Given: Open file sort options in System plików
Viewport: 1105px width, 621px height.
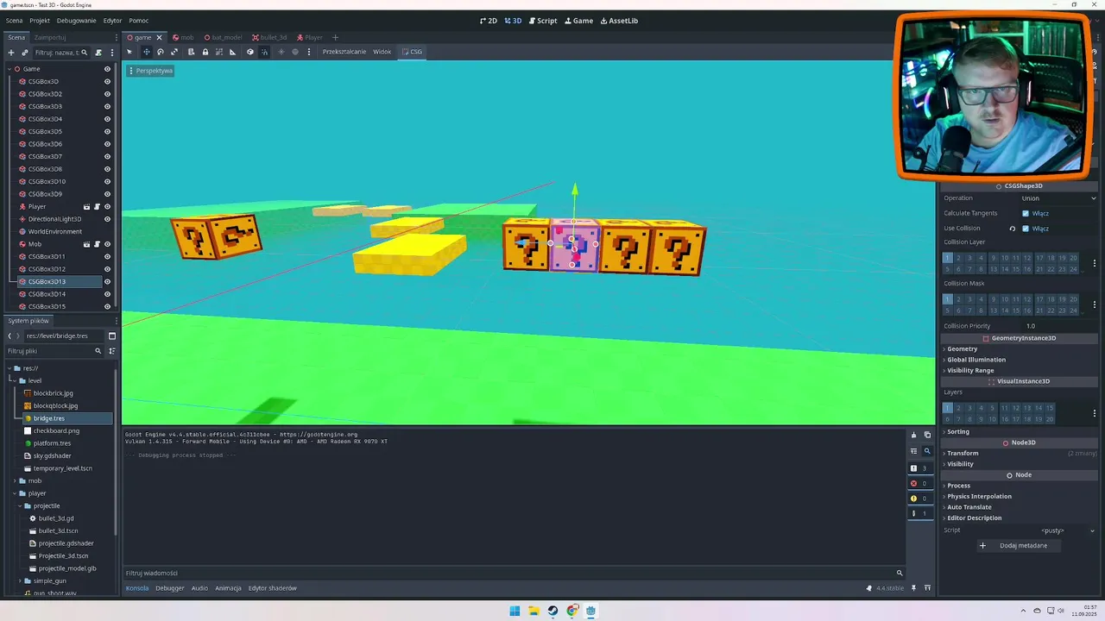Looking at the screenshot, I should pos(111,351).
